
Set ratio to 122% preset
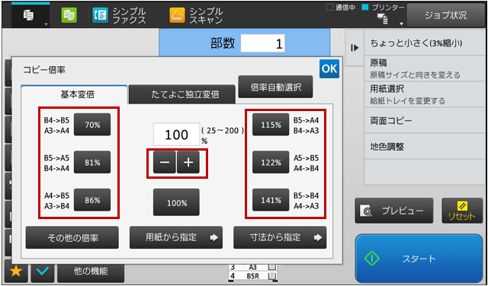[x=271, y=162]
